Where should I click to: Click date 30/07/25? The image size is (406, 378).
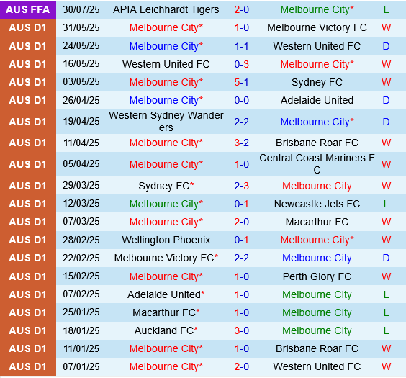click(x=81, y=9)
